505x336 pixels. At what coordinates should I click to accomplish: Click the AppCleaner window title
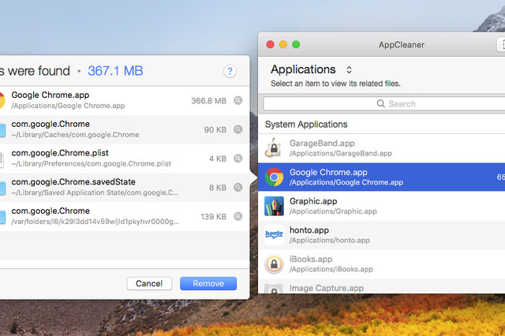coord(402,45)
